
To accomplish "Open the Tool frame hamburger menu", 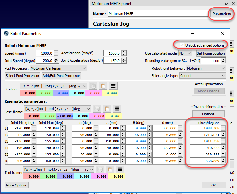I will click(120, 170).
